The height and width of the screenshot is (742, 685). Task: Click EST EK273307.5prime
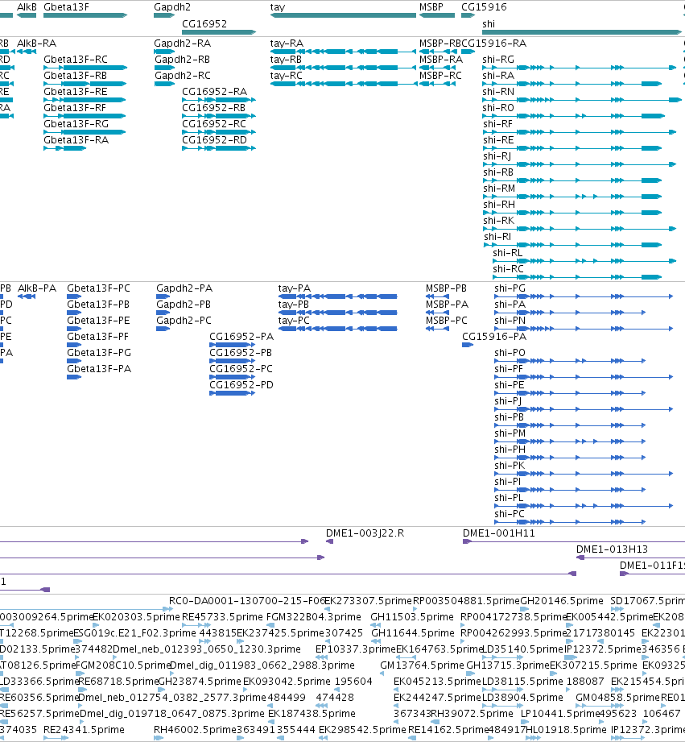pos(369,601)
